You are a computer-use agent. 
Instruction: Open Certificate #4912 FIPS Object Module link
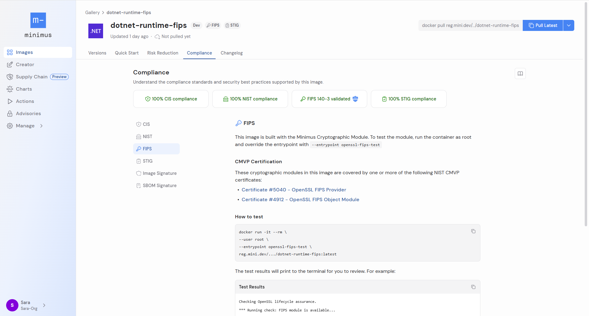(300, 200)
